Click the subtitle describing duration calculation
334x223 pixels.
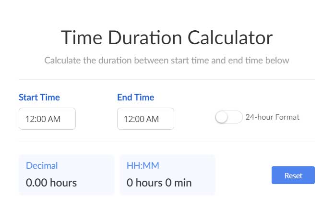pos(167,61)
